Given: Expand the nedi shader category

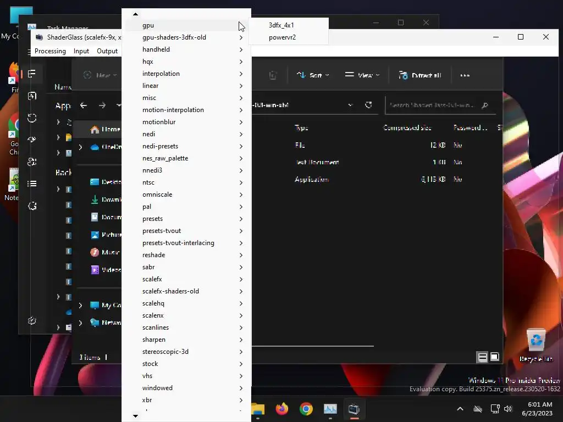Looking at the screenshot, I should point(186,134).
